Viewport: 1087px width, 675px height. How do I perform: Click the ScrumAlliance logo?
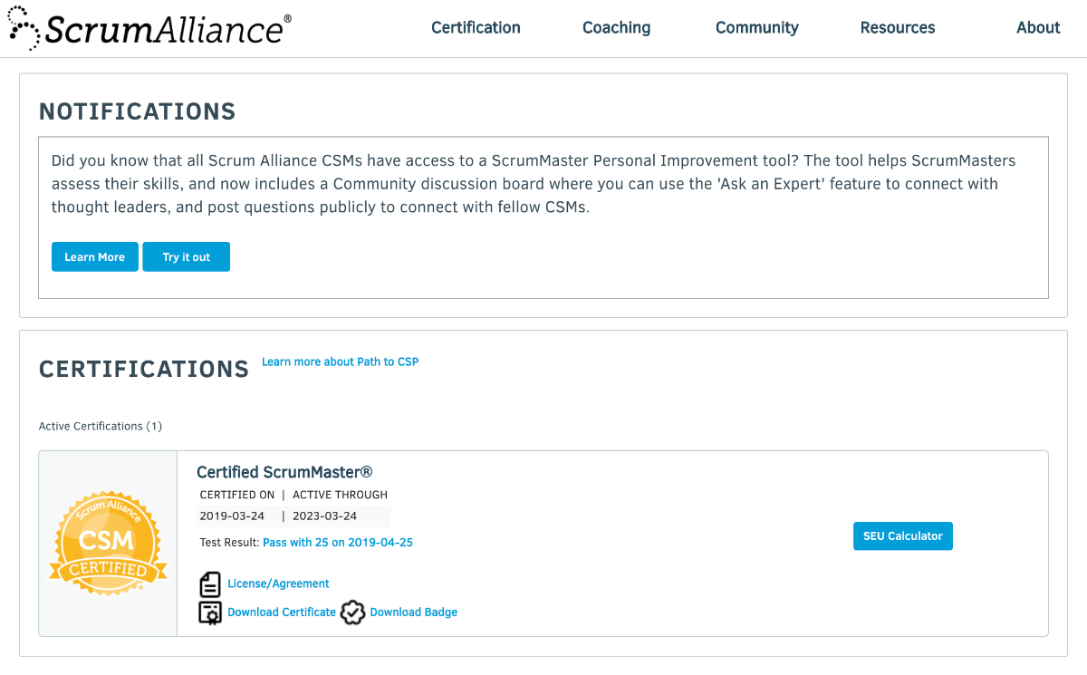point(149,28)
